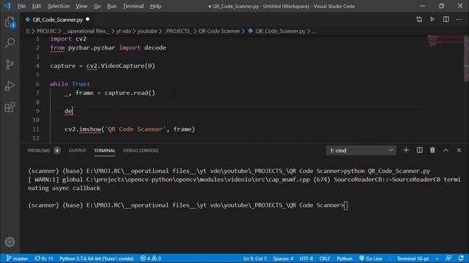469x263 pixels.
Task: Open the Run and Debug view
Action: click(x=10, y=86)
